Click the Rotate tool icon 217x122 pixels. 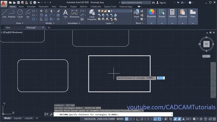[x=46, y=11]
